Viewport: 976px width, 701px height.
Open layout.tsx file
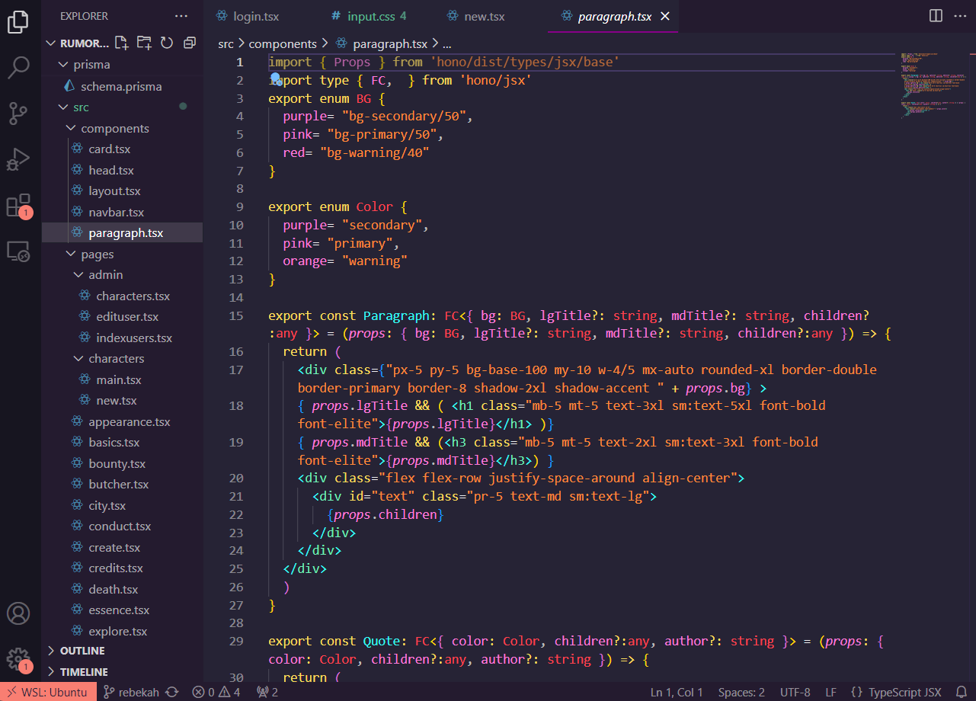tap(114, 190)
